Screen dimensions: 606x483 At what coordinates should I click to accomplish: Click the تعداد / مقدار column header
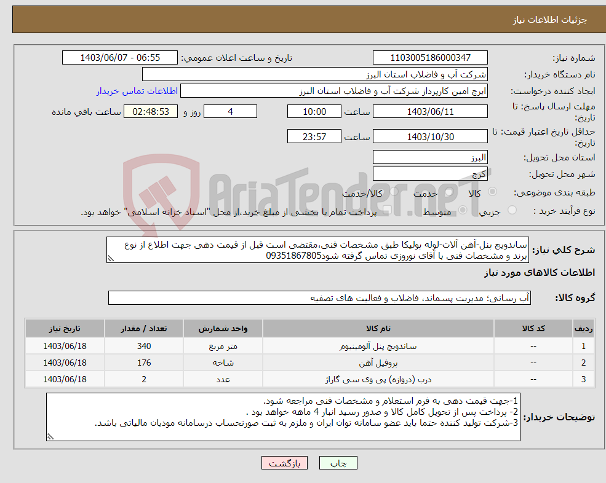point(144,328)
